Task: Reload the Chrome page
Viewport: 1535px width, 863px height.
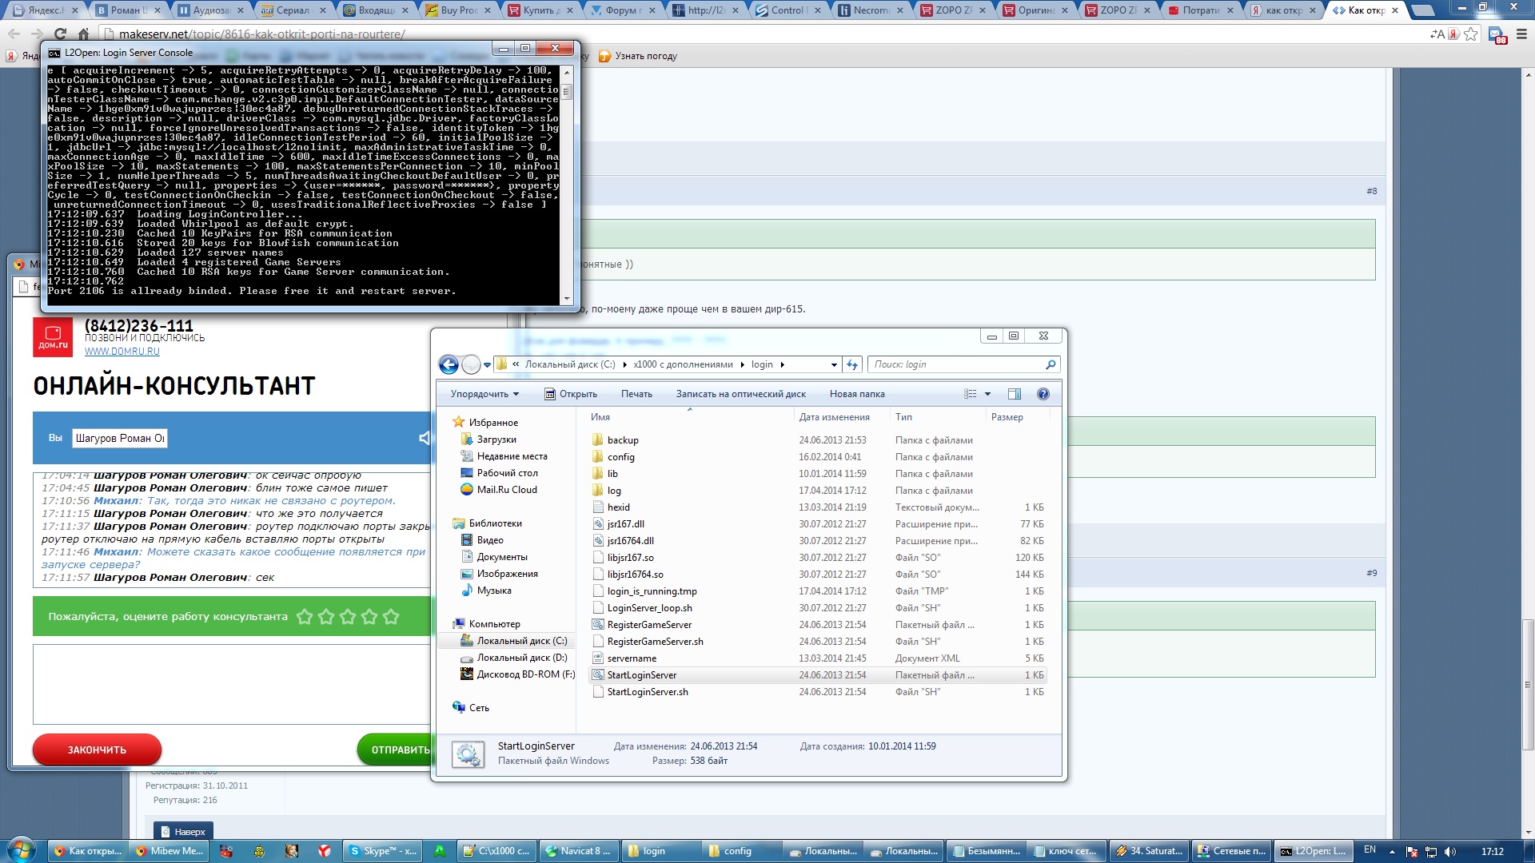Action: tap(60, 34)
